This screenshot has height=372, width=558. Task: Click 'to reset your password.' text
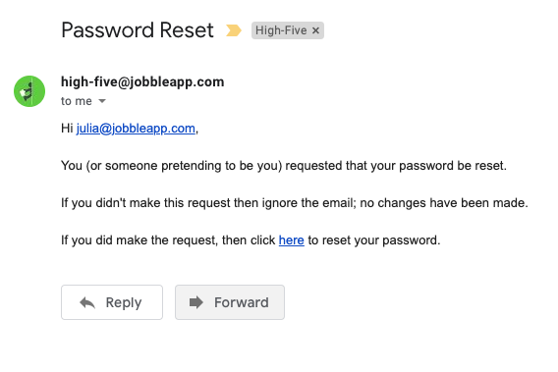tap(374, 240)
